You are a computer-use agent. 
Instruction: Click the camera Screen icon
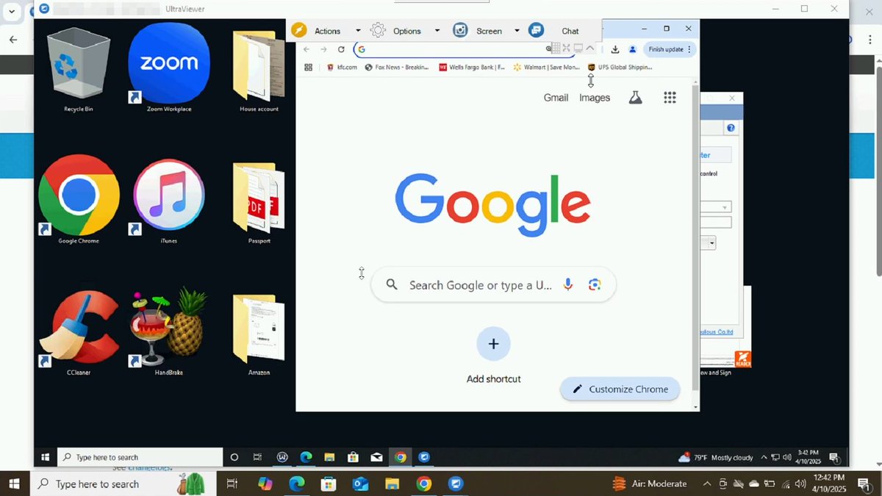pos(460,30)
